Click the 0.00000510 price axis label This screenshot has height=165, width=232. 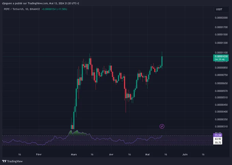coord(221,97)
